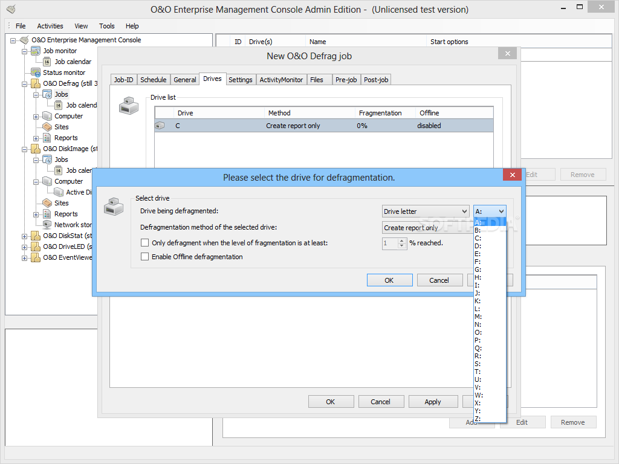Click Cancel in the select drive dialog
The width and height of the screenshot is (619, 464).
pyautogui.click(x=439, y=280)
